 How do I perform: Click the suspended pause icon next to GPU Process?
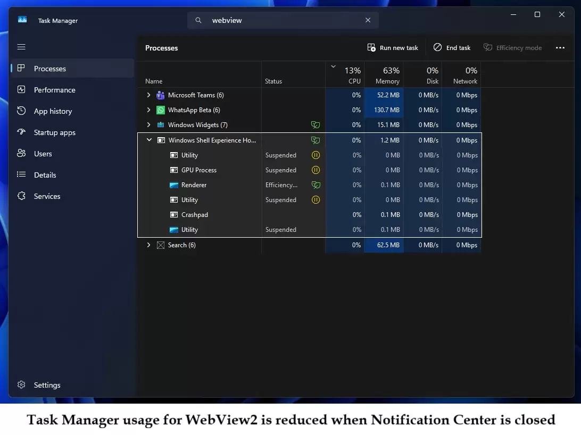point(316,170)
